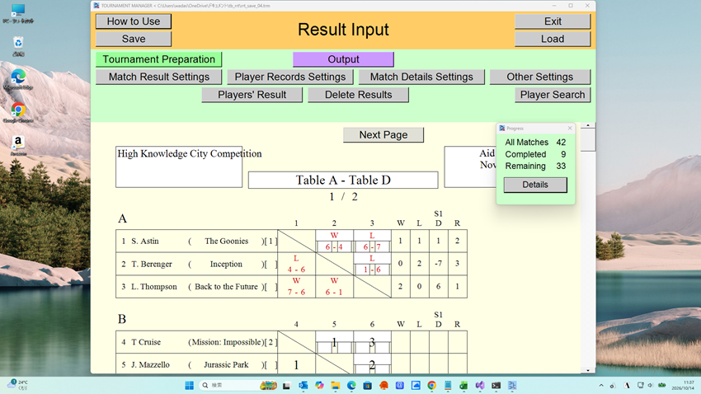The height and width of the screenshot is (394, 701).
Task: Open Microsoft Edge desktop icon
Action: (x=18, y=79)
